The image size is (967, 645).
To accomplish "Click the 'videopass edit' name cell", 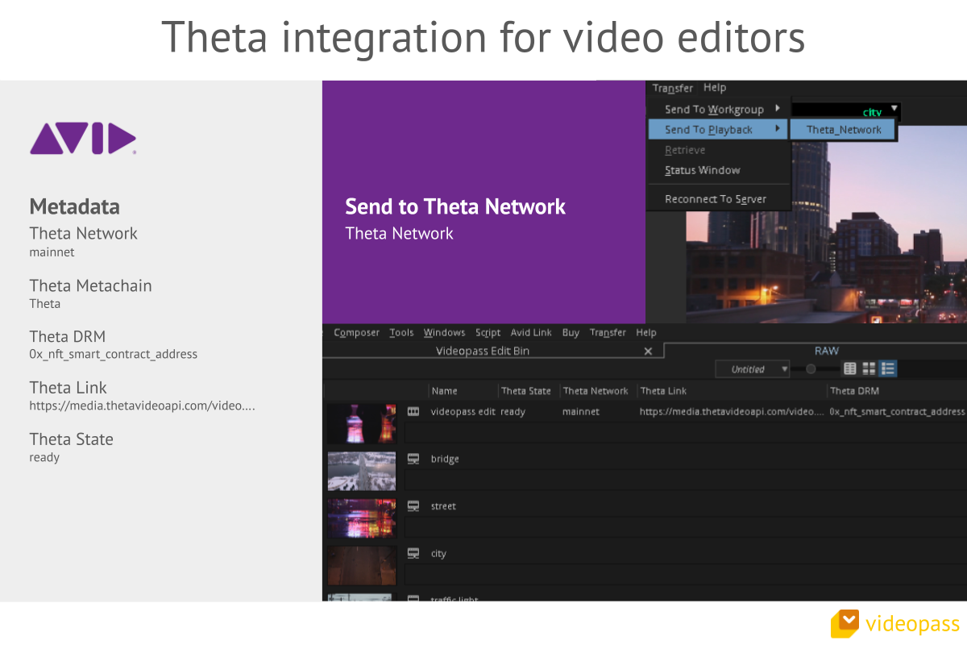I will point(463,411).
